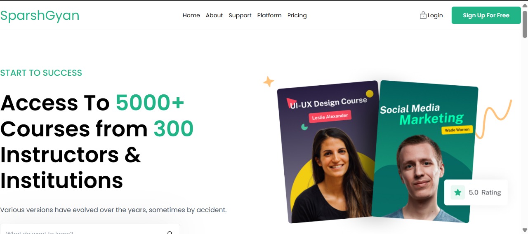Click the orange sparkle star decoration
The height and width of the screenshot is (234, 528).
pos(269,82)
